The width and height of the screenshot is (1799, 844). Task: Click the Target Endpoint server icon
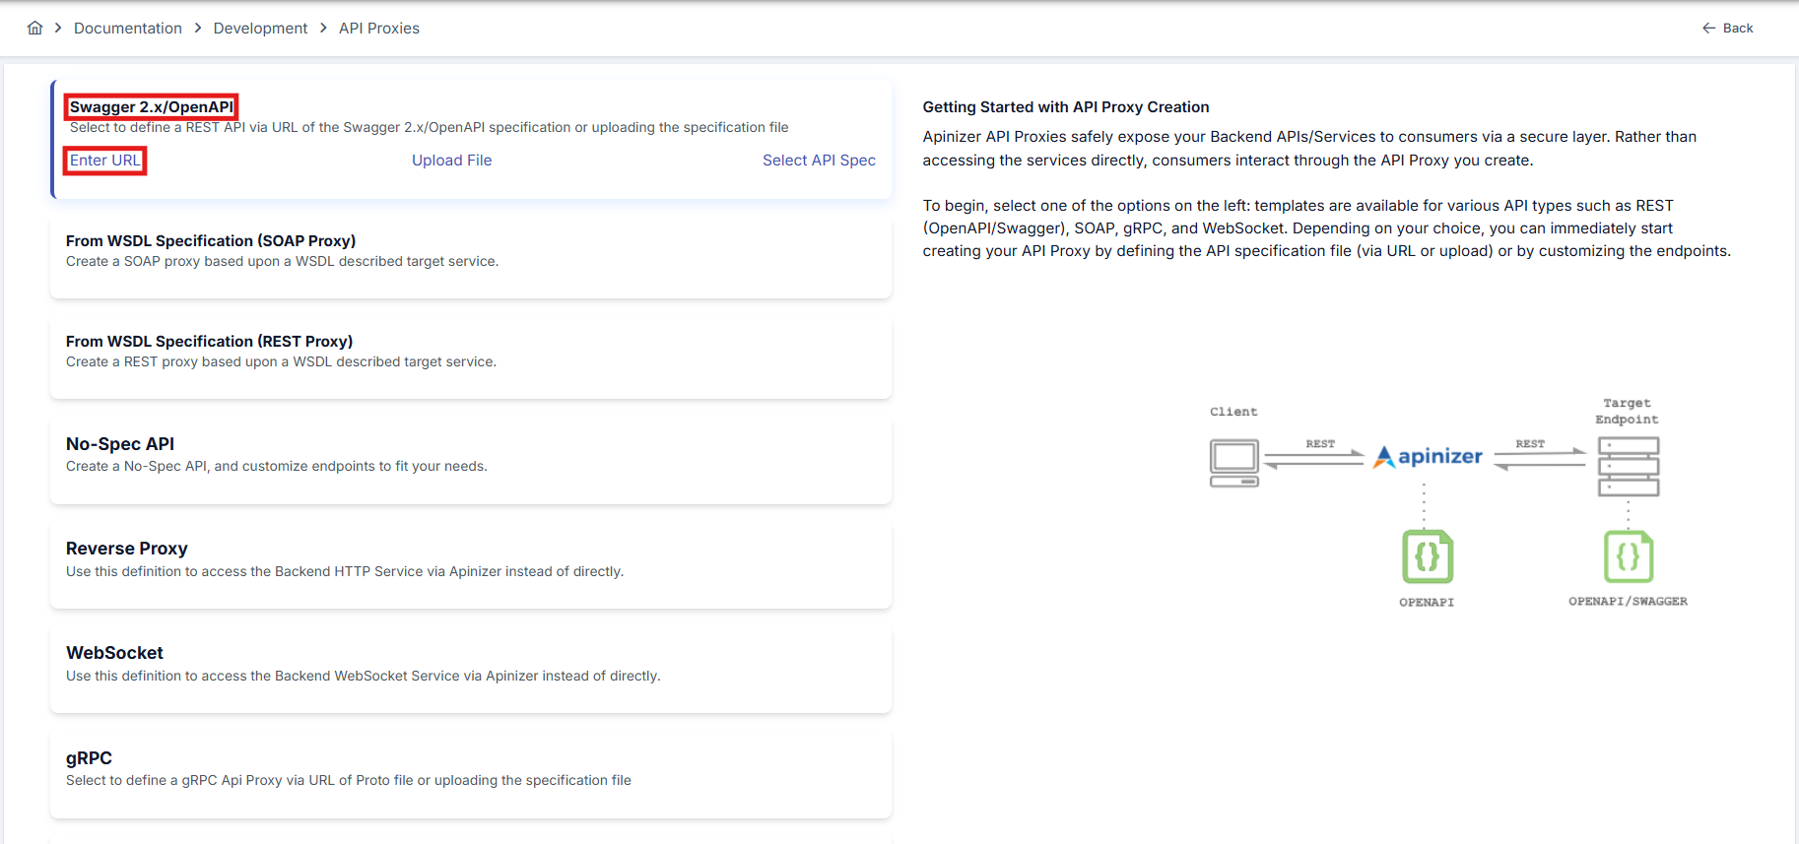point(1628,467)
